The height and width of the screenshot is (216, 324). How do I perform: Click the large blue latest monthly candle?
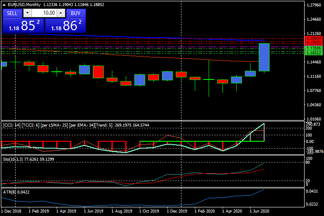click(x=264, y=57)
